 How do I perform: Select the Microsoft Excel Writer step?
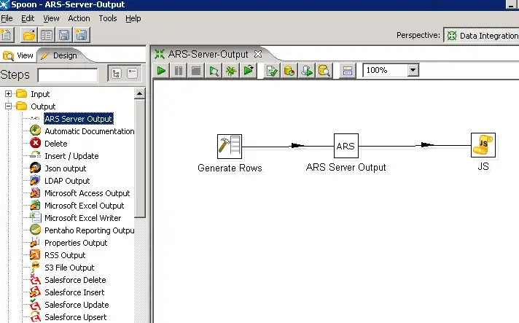coord(83,218)
